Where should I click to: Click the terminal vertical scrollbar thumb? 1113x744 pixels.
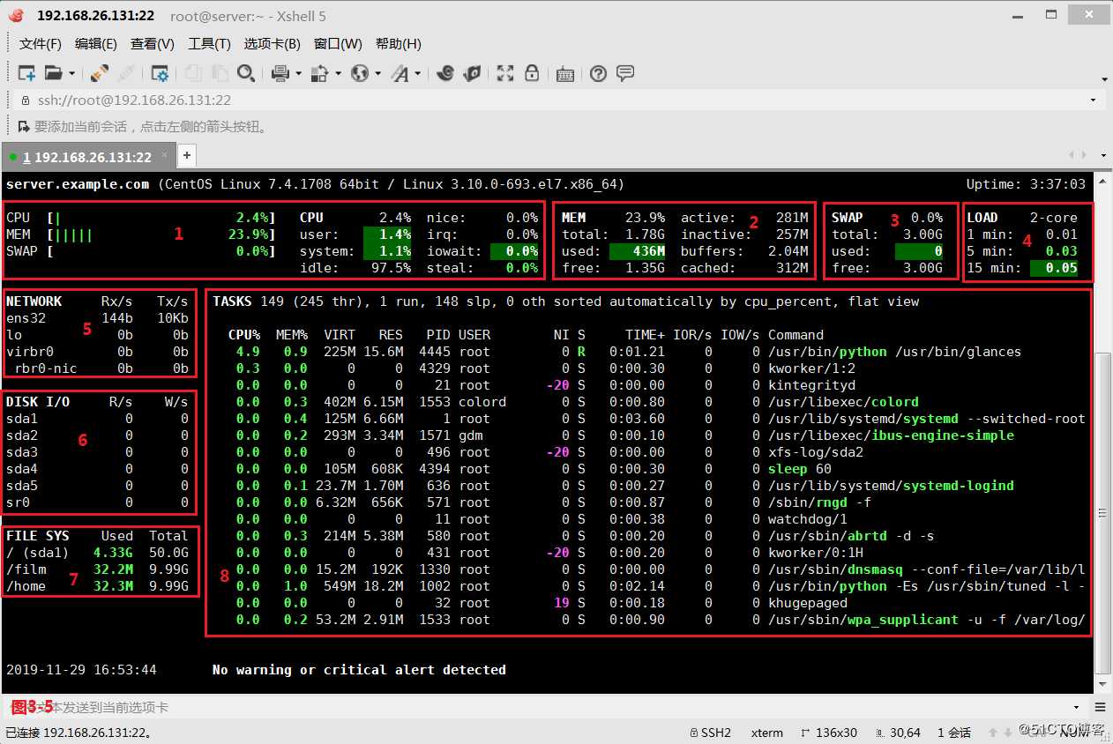pyautogui.click(x=1102, y=512)
